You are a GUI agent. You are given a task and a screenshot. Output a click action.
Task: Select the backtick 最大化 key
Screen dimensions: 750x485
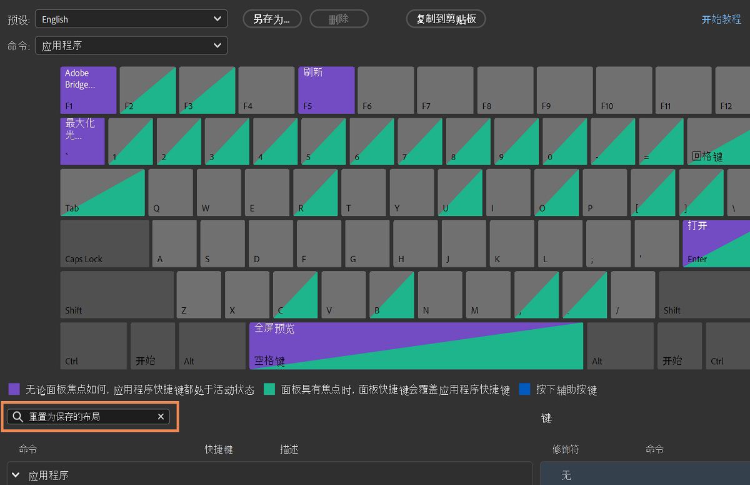point(82,141)
